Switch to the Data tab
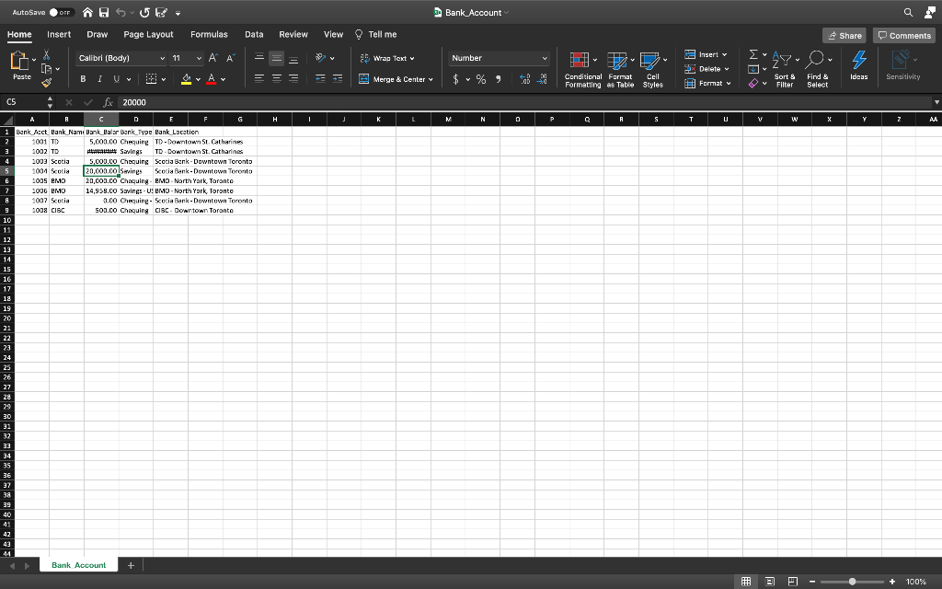 tap(254, 34)
